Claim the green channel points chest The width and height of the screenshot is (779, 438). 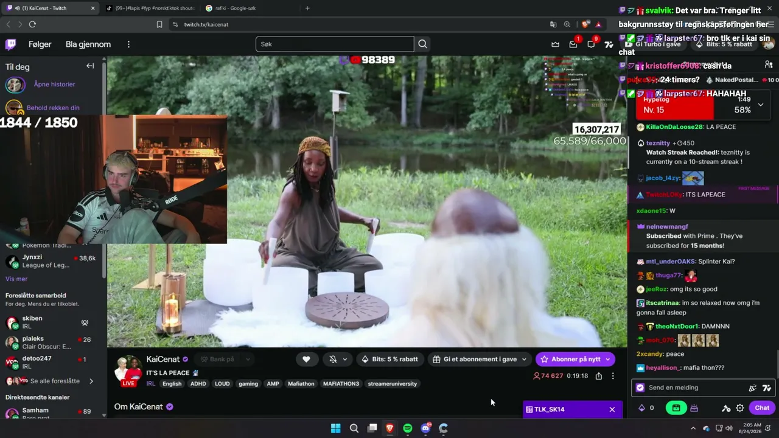pyautogui.click(x=676, y=408)
